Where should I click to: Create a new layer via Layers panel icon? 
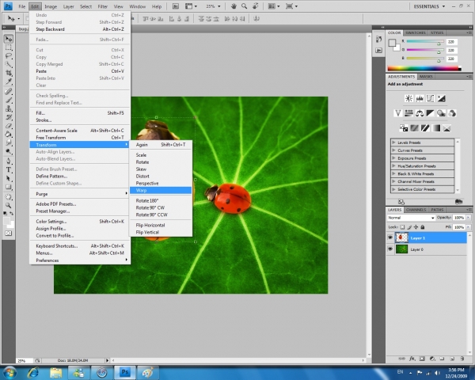tap(452, 359)
